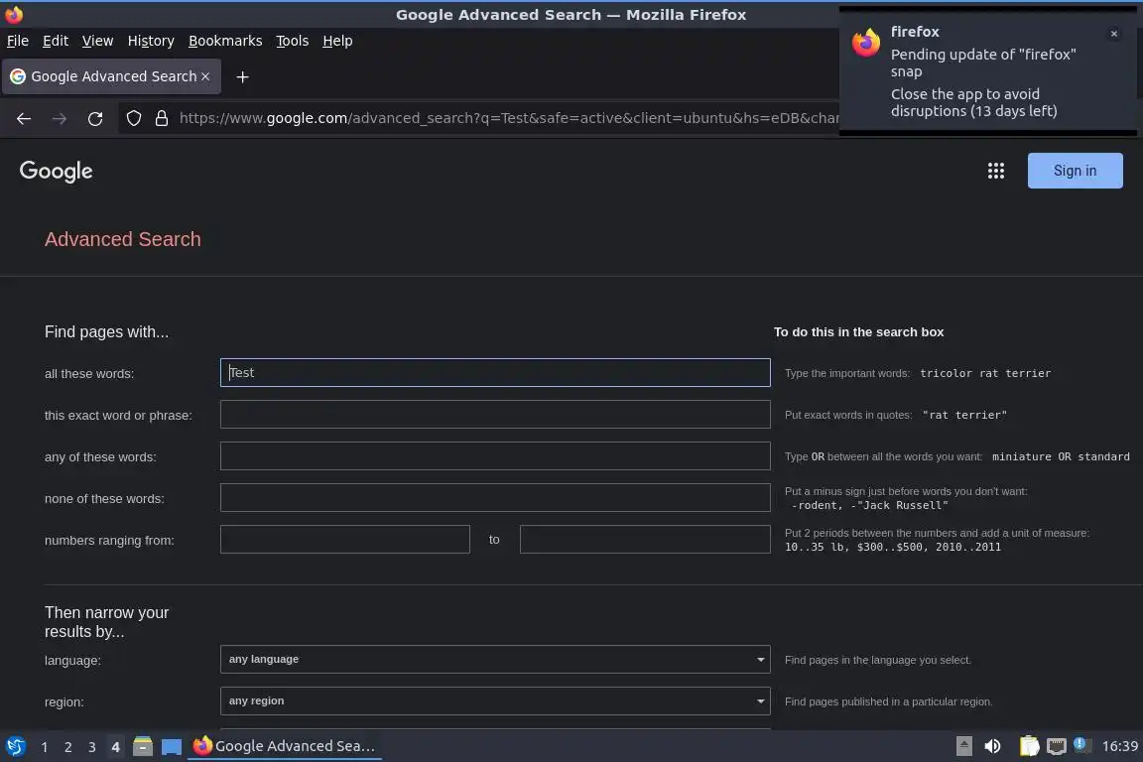Click the forward arrow navigation button

pos(60,118)
